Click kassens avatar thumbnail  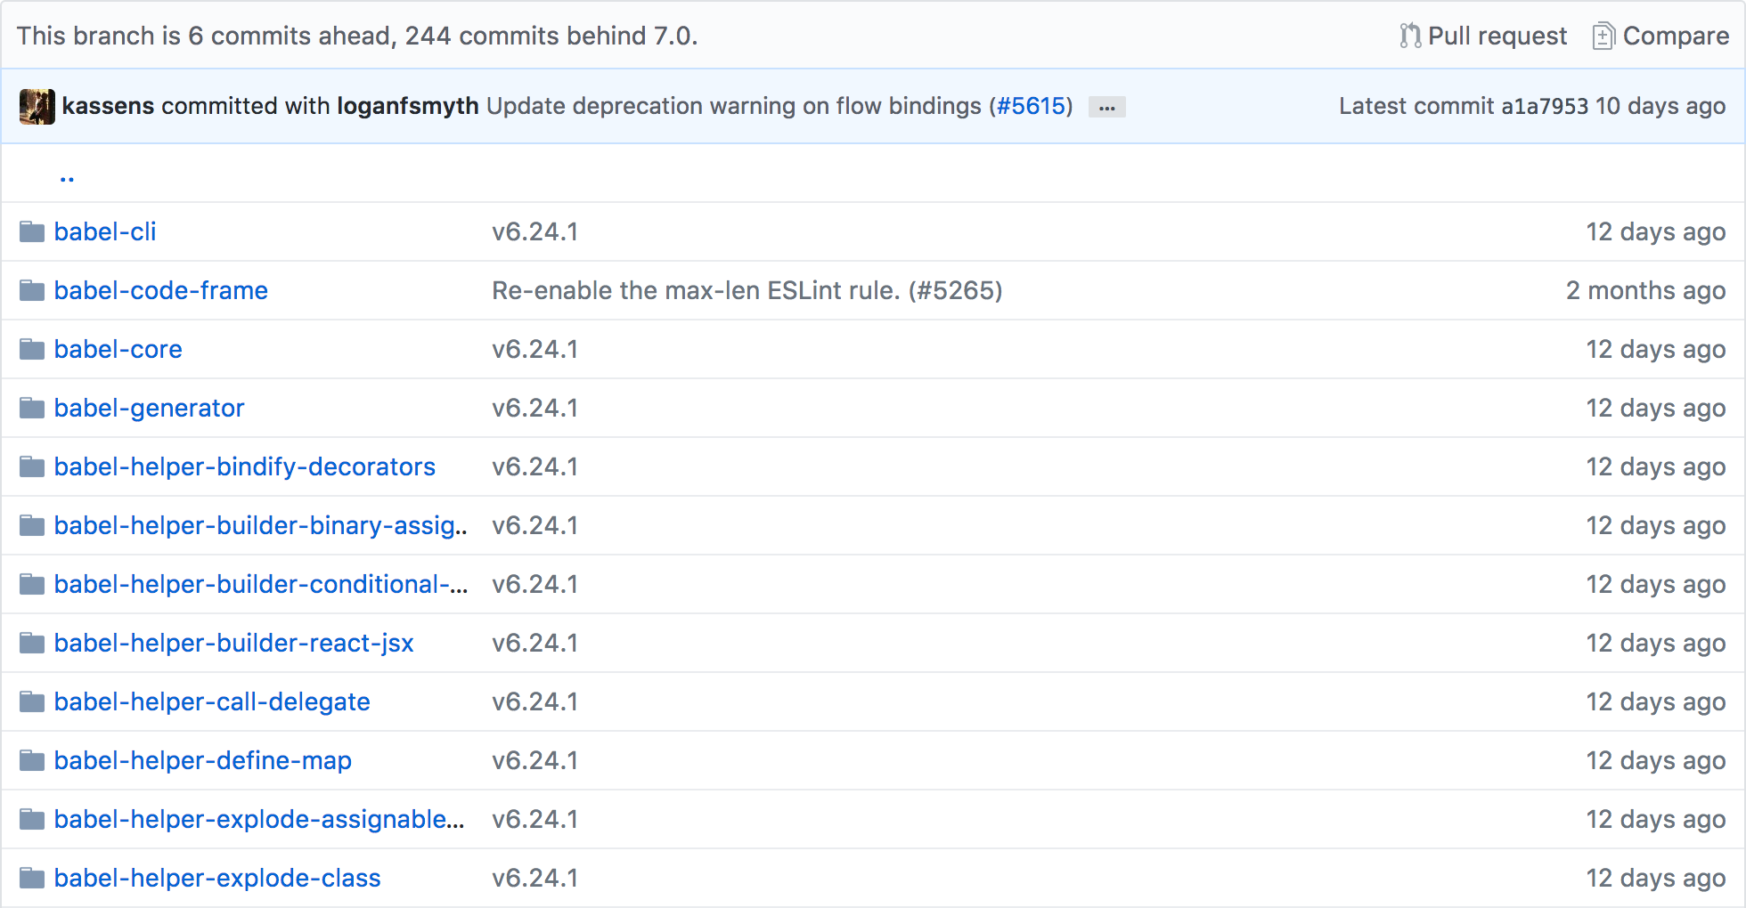37,107
